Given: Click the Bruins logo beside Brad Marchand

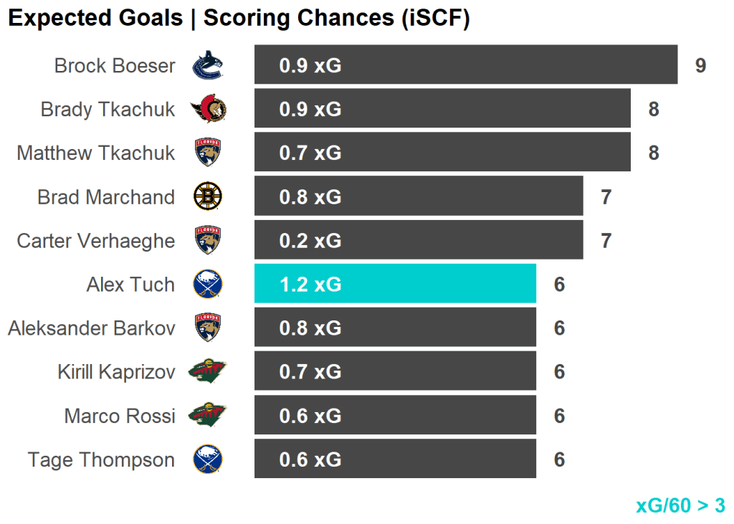Looking at the screenshot, I should coord(207,196).
